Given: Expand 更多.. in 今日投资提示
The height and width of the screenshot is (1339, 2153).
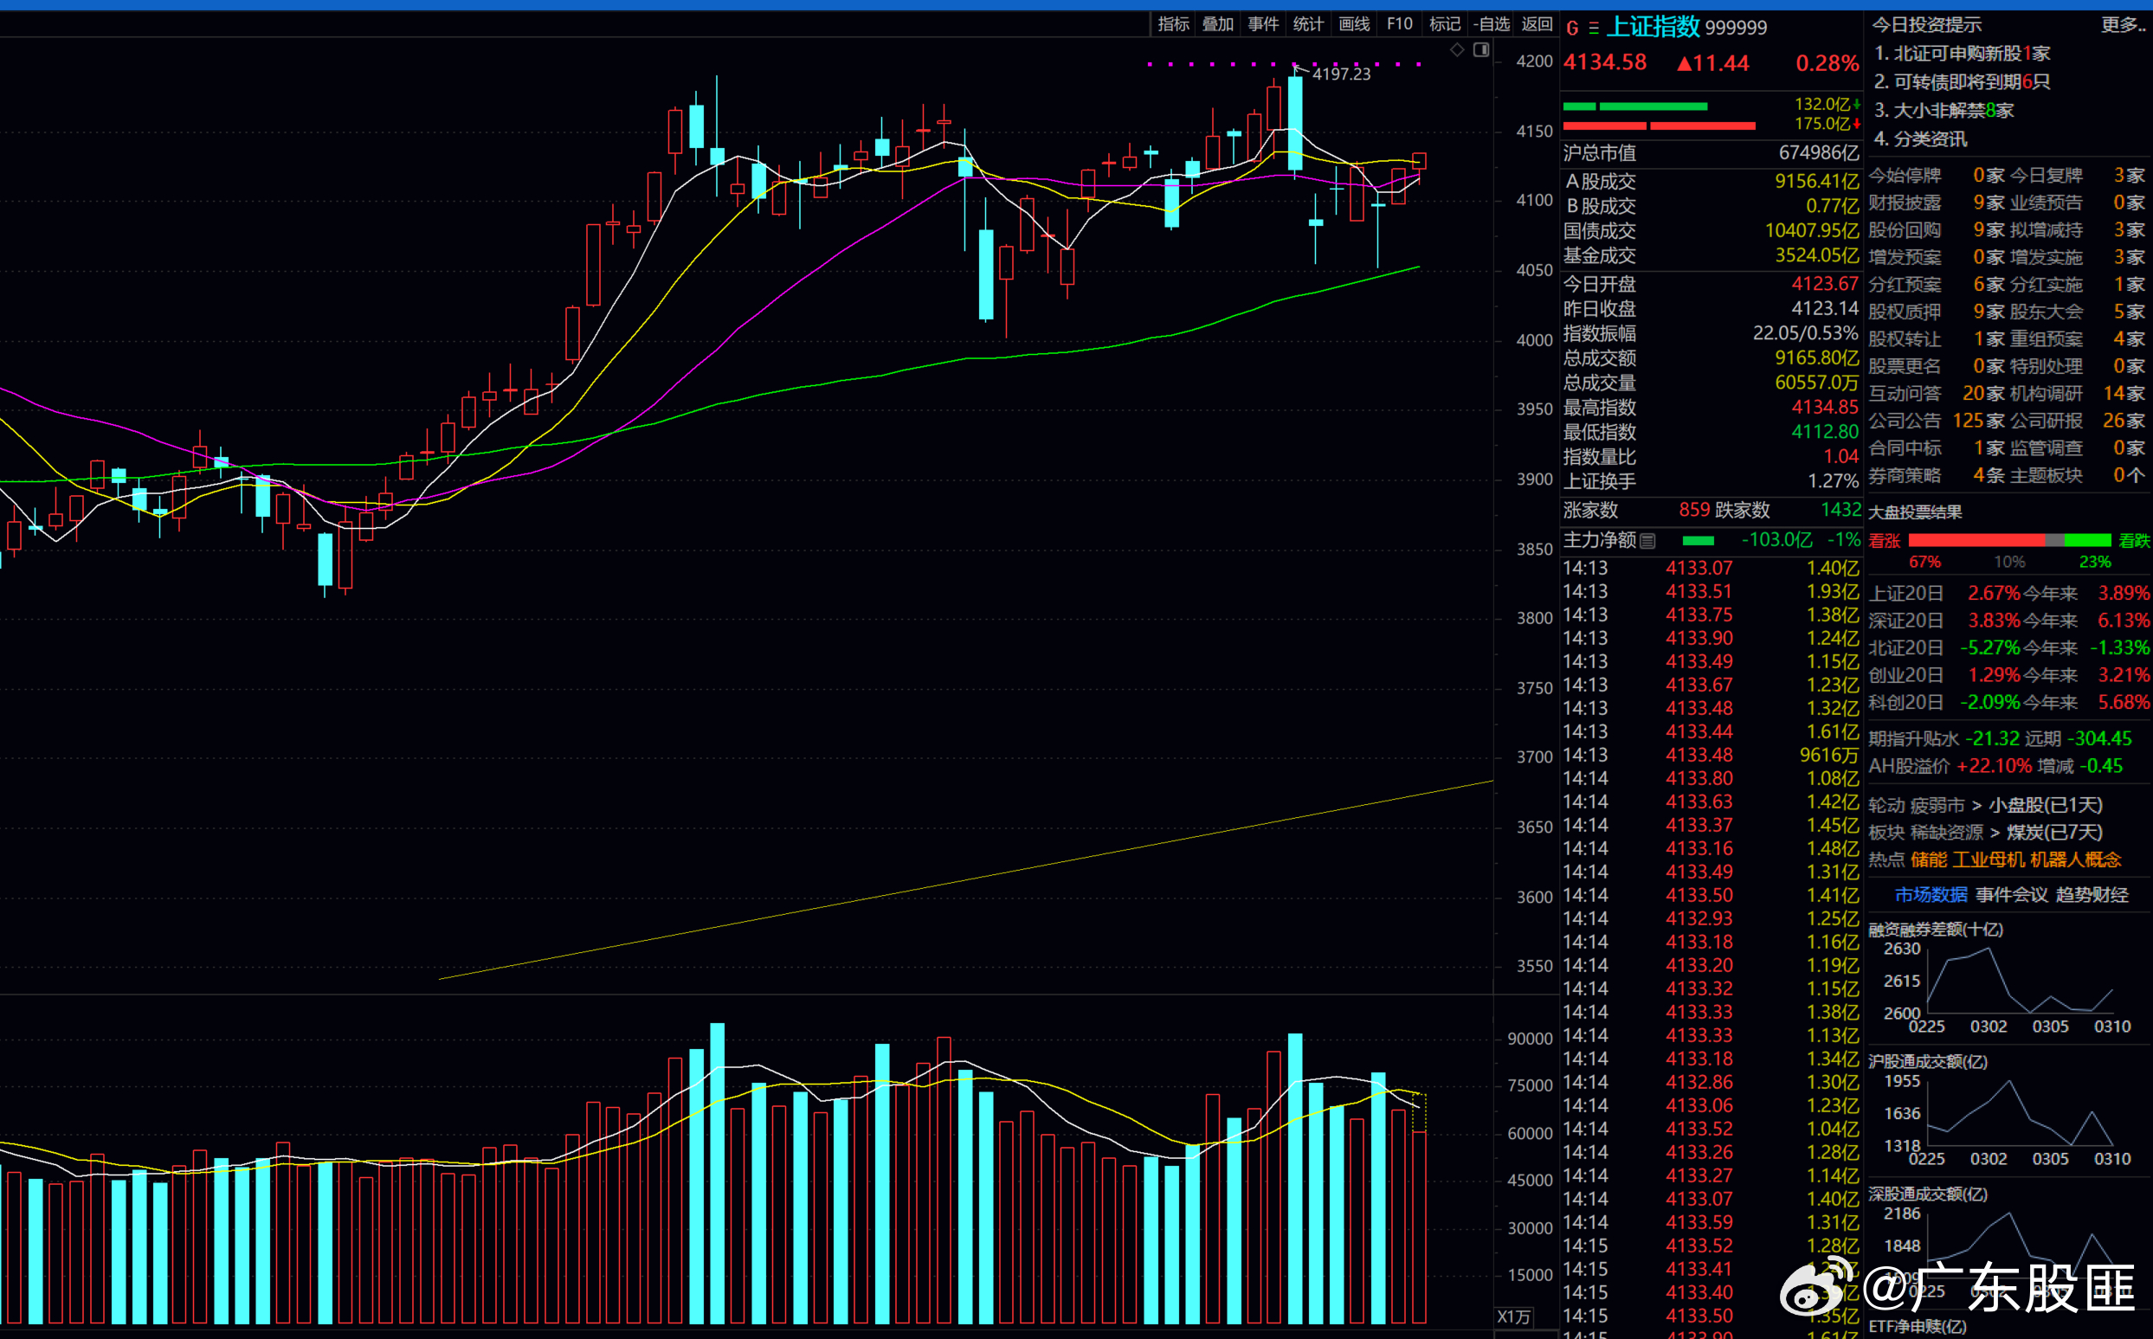Looking at the screenshot, I should tap(2123, 25).
